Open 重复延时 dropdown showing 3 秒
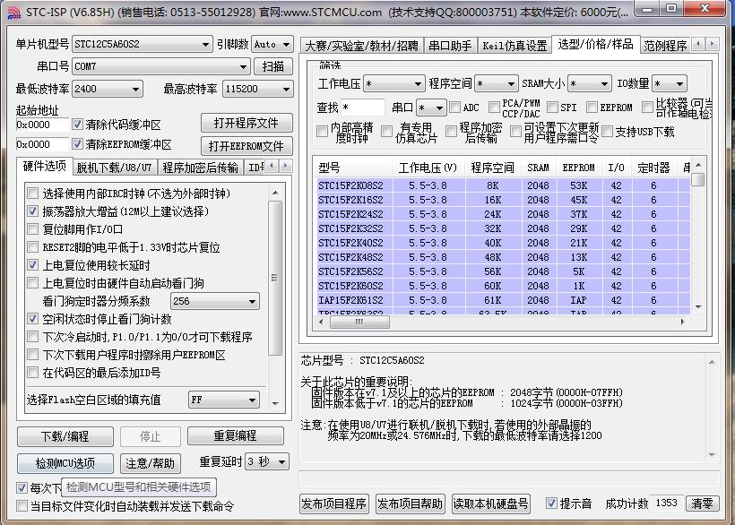 (x=267, y=461)
